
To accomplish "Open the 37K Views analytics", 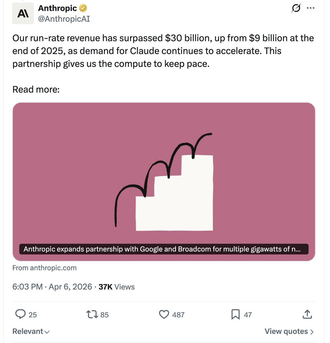I will [x=117, y=287].
